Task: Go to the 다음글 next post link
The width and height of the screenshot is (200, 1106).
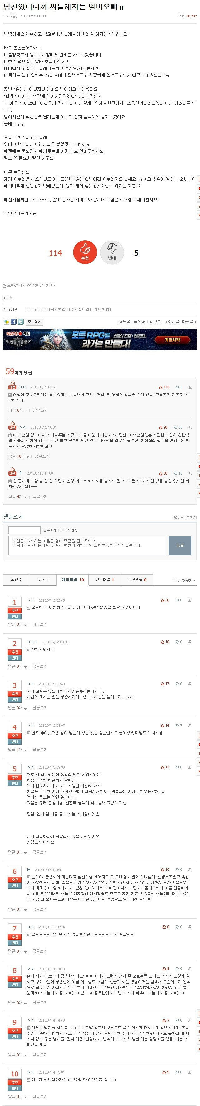Action: 189,321
